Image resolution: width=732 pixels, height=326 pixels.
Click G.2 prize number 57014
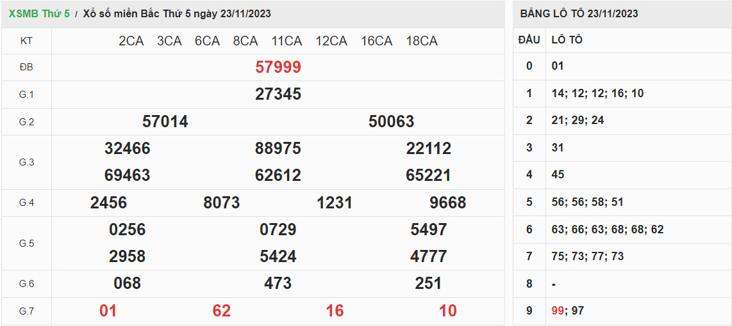[165, 121]
